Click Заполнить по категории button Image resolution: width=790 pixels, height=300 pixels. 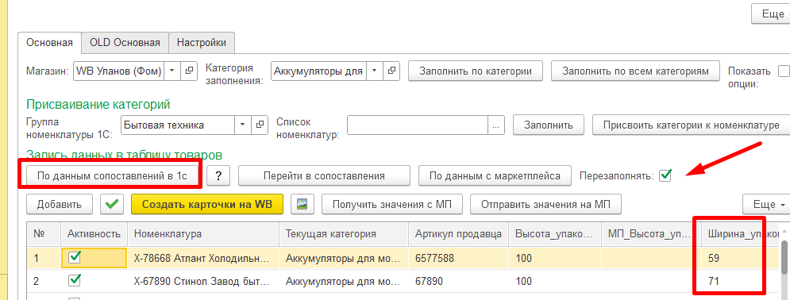476,71
